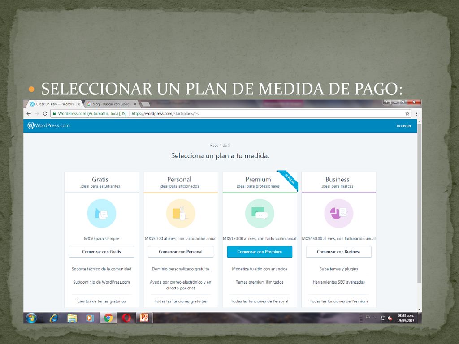Click 'Ideal para estudiantes' subtitle
Screen dimensions: 459x344
[100, 186]
